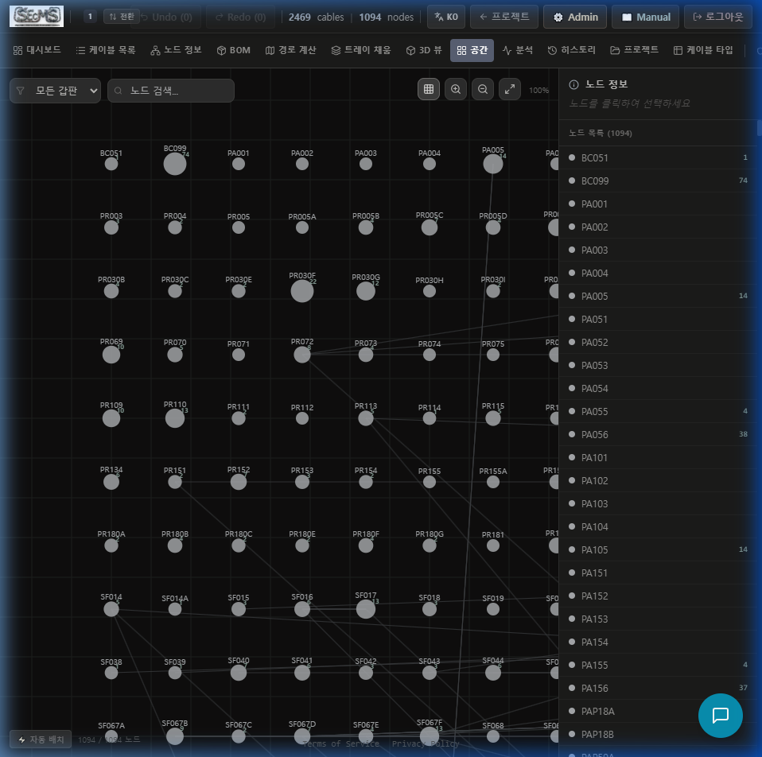Select the PR030F node circle on canvas
This screenshot has height=757, width=762.
coord(302,291)
